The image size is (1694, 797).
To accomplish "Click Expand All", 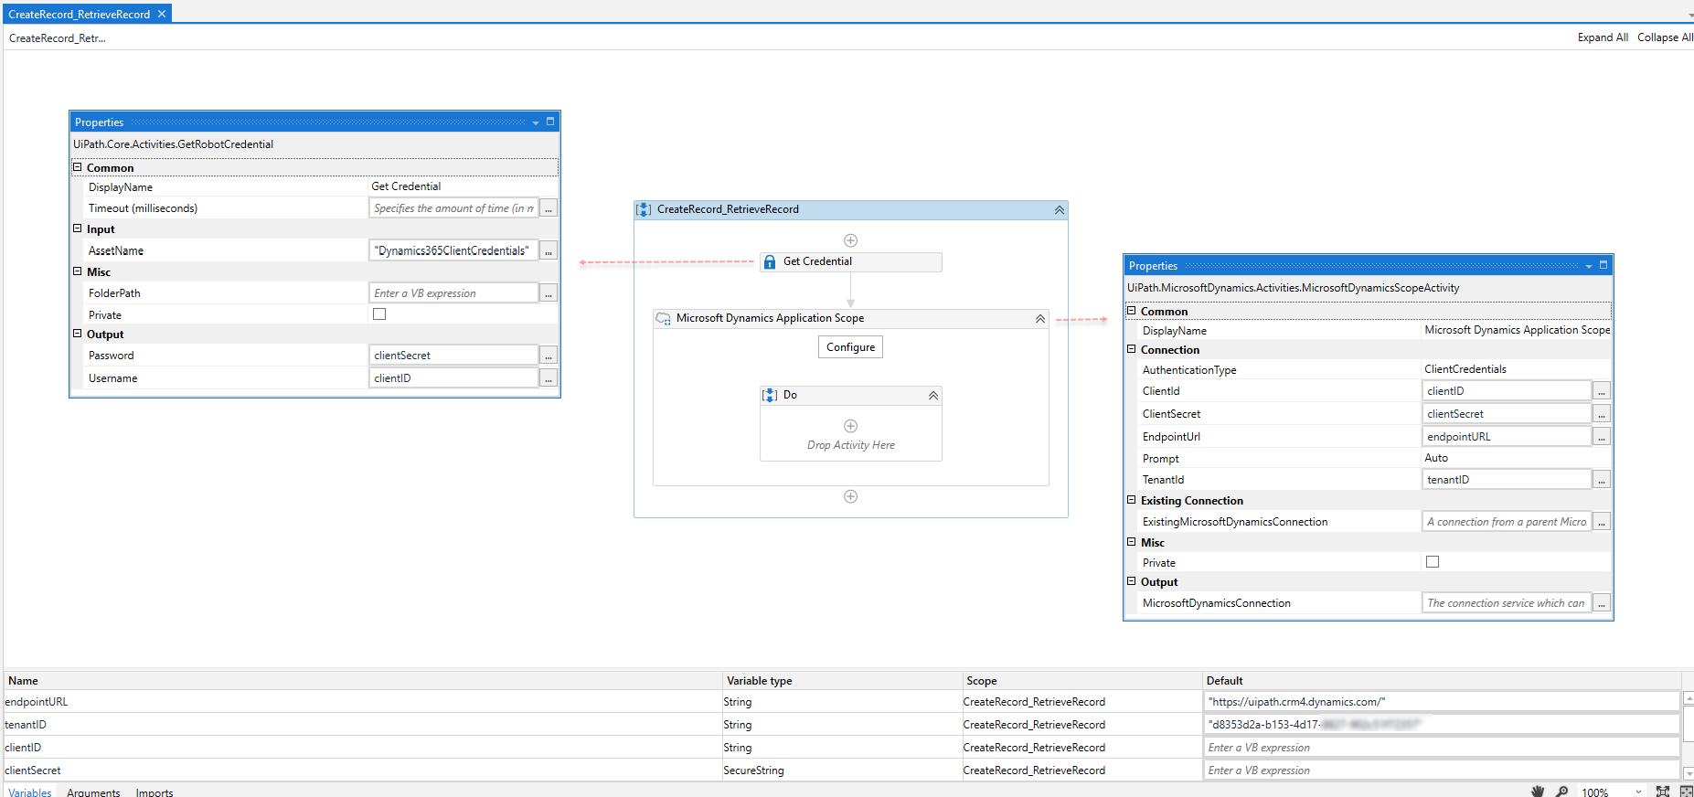I will (x=1603, y=37).
